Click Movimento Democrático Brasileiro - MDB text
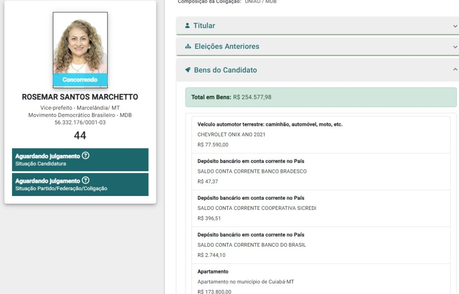This screenshot has width=459, height=294. pos(80,115)
